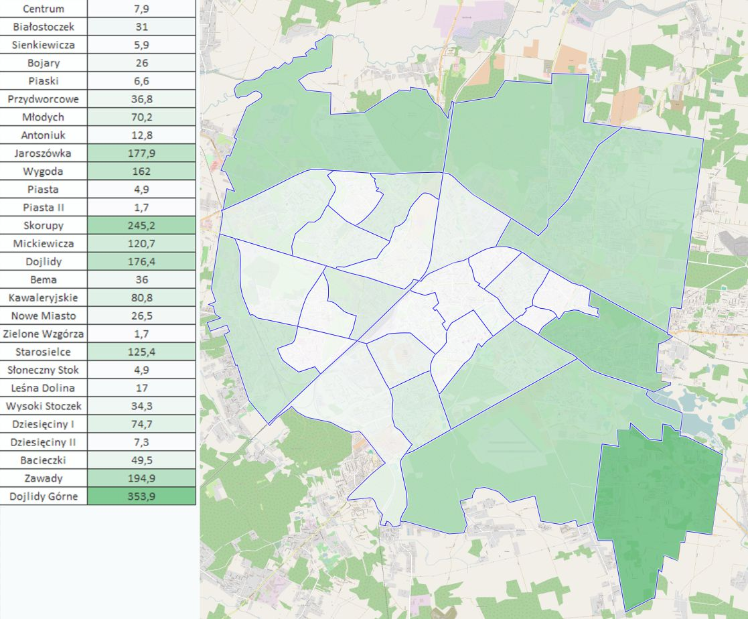Select the value 5,9 cell
This screenshot has height=619, width=748.
click(142, 45)
